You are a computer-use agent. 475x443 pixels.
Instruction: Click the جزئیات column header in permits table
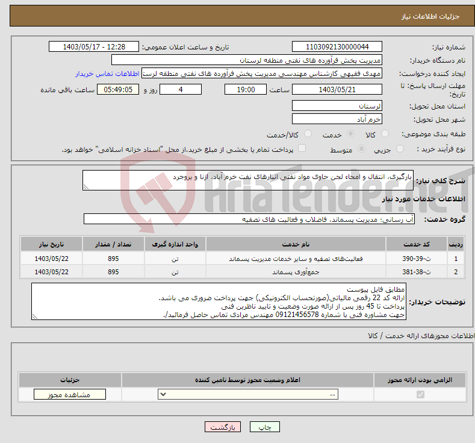click(70, 380)
